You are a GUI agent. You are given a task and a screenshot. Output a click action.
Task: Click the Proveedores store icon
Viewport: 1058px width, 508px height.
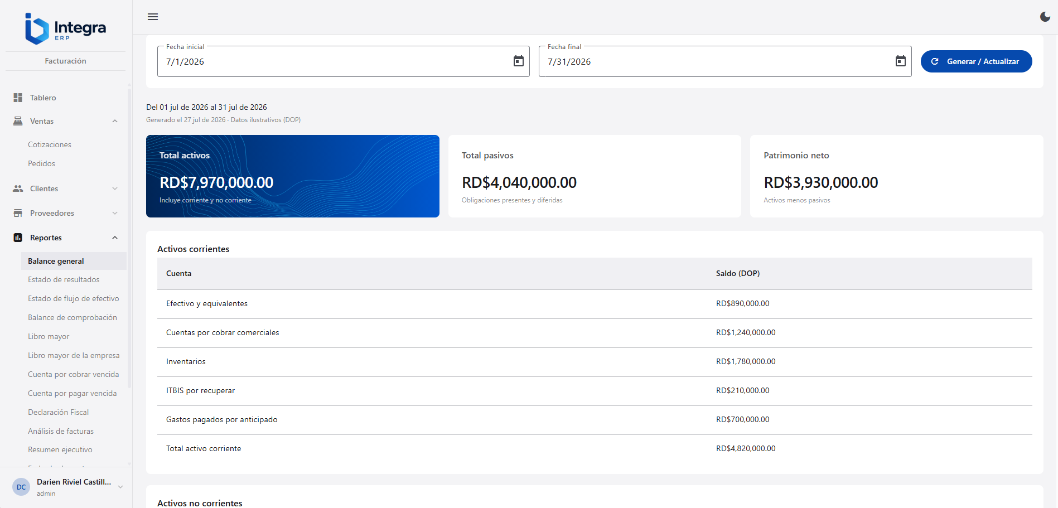pos(18,213)
